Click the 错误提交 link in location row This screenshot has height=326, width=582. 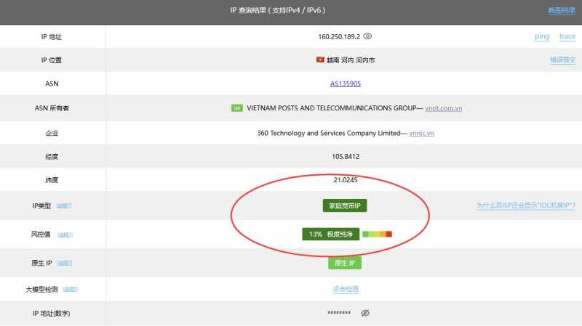pyautogui.click(x=562, y=60)
